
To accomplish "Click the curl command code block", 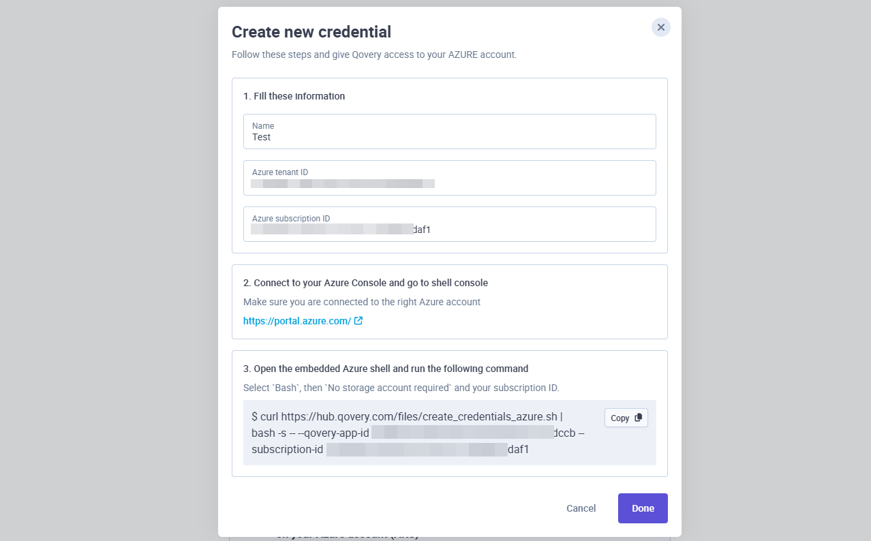I will click(x=450, y=433).
